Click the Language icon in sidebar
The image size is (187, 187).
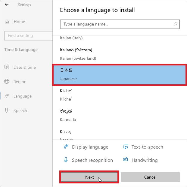click(x=7, y=96)
